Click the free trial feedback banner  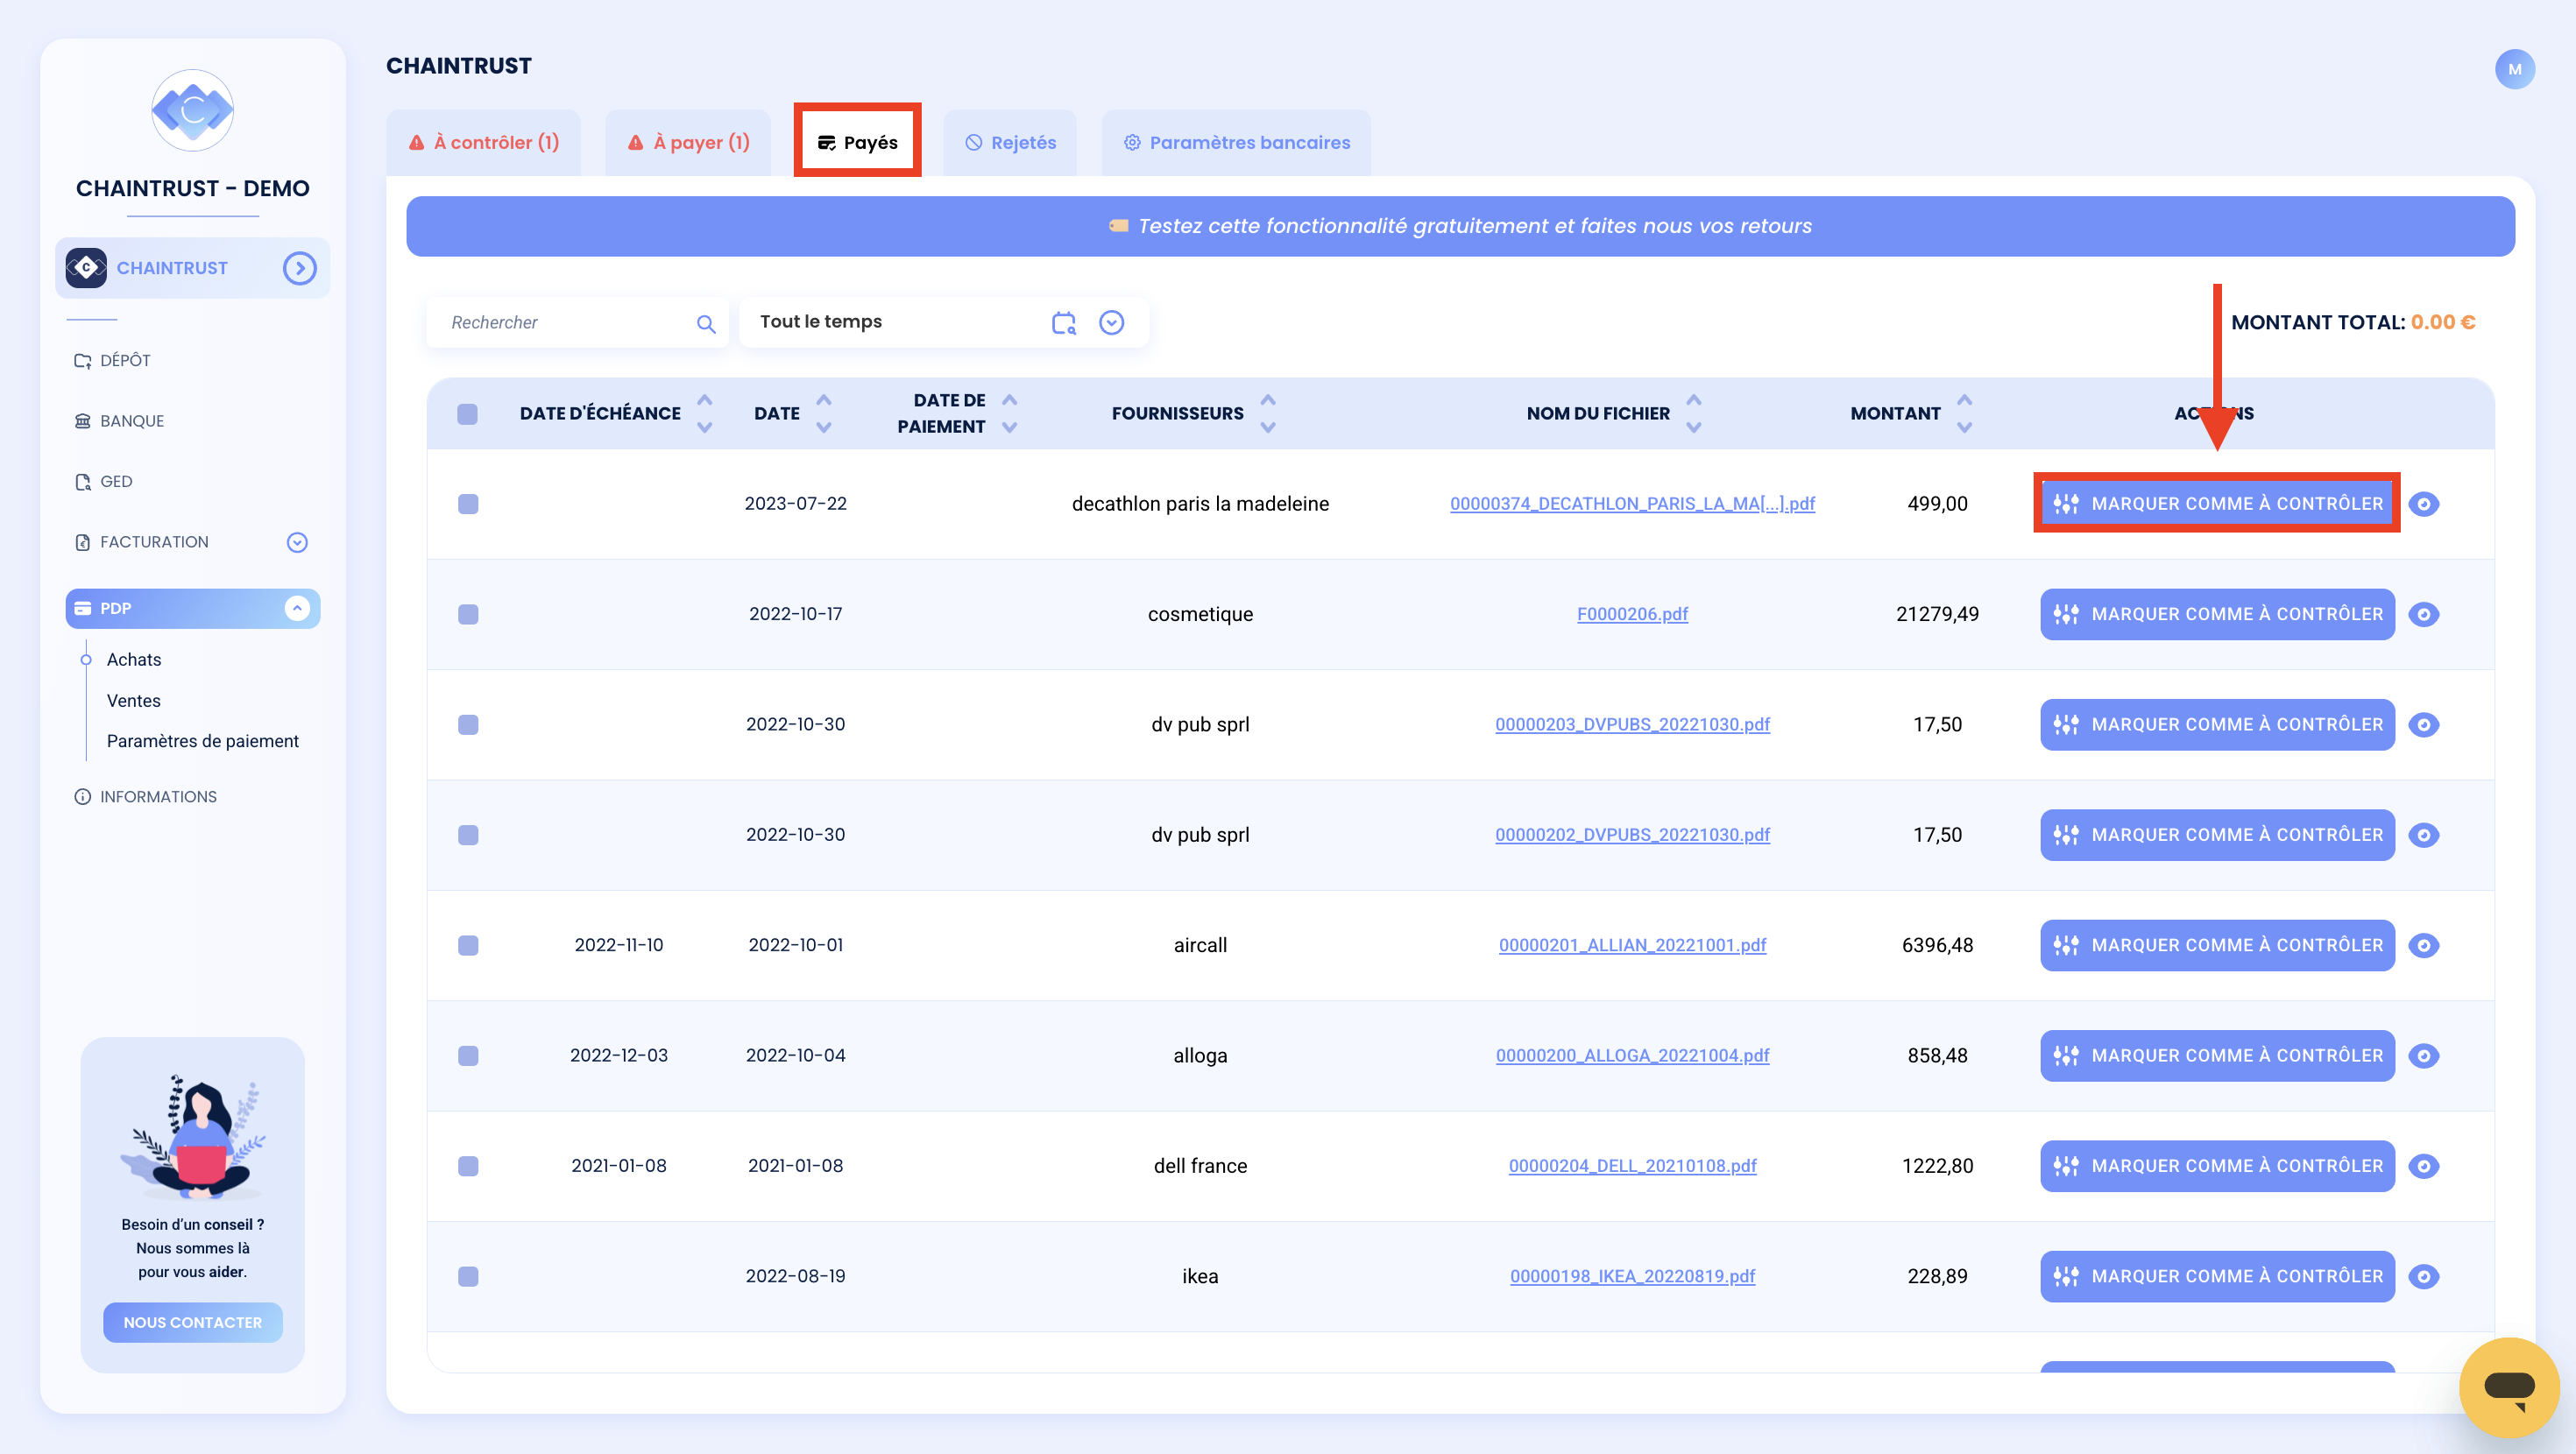tap(1460, 226)
